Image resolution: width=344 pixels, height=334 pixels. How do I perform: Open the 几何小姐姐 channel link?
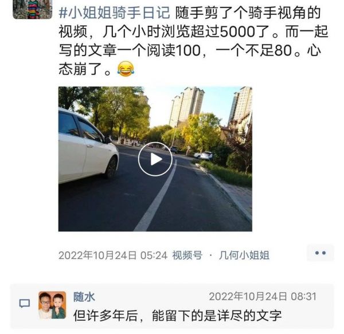click(x=244, y=255)
